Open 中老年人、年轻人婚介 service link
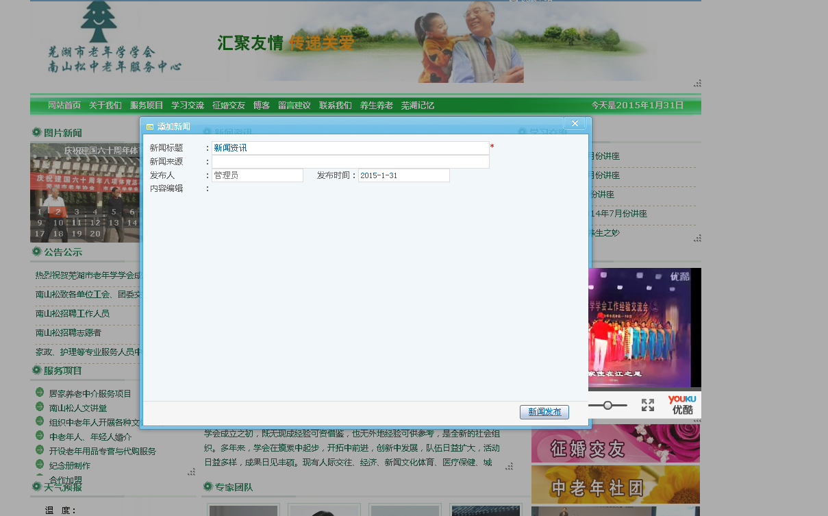Viewport: 828px width, 516px height. click(90, 437)
